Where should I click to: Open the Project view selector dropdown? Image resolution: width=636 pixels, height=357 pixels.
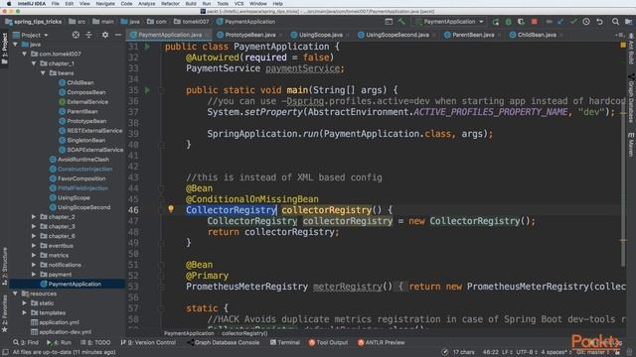pos(31,35)
